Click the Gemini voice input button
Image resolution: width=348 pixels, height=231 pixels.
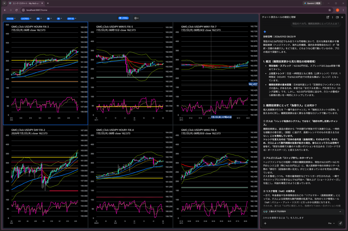[x=340, y=223]
